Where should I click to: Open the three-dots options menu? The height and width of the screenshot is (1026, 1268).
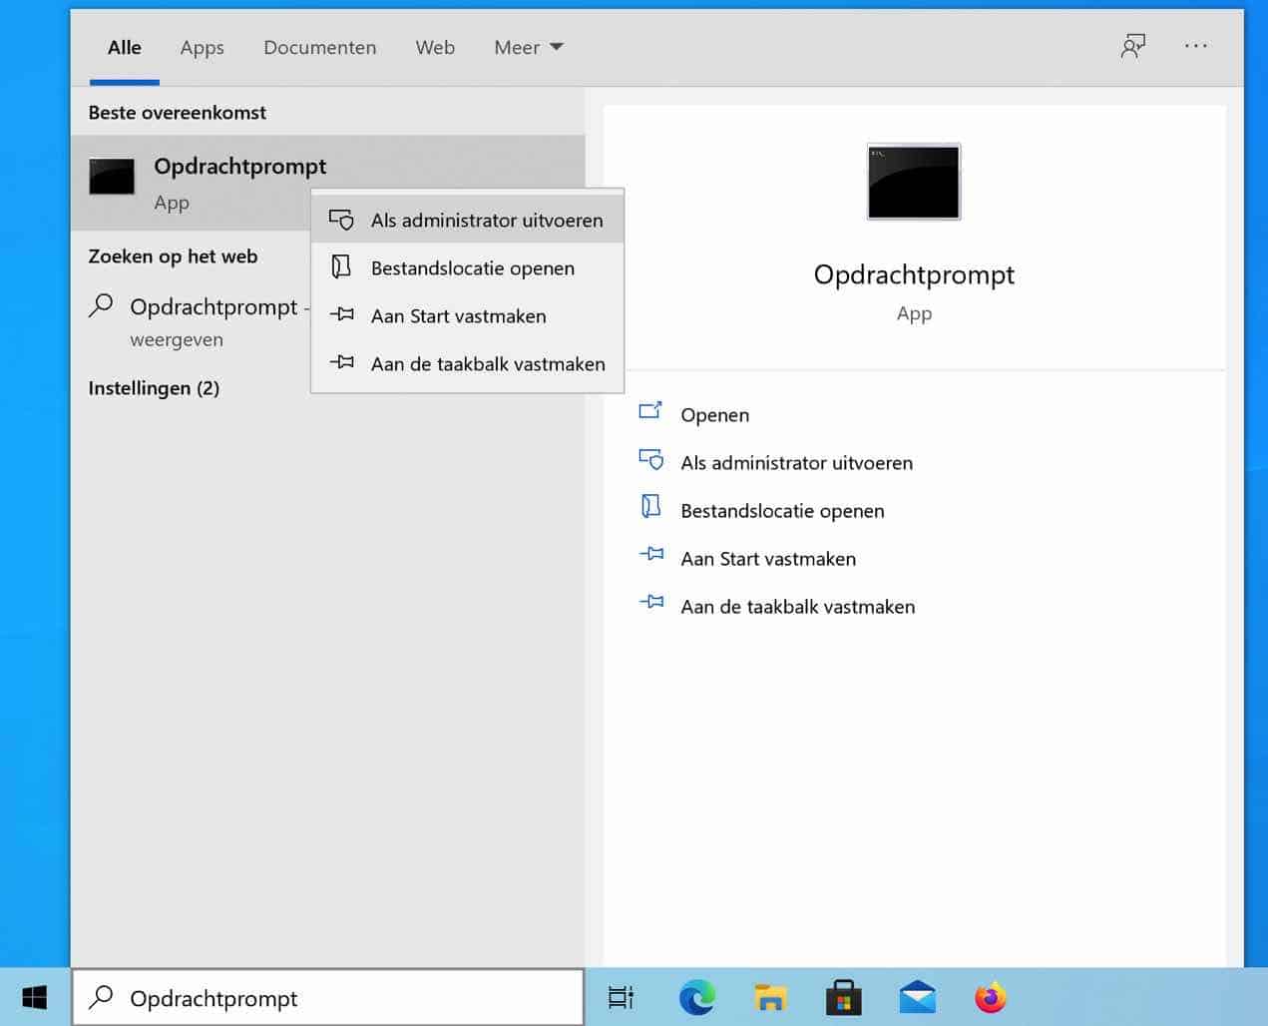(1195, 46)
